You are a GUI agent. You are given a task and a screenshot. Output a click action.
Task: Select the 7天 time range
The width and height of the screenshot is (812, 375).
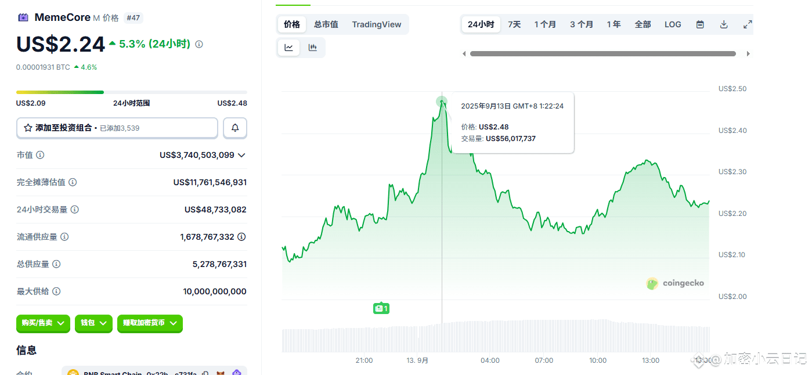coord(514,24)
